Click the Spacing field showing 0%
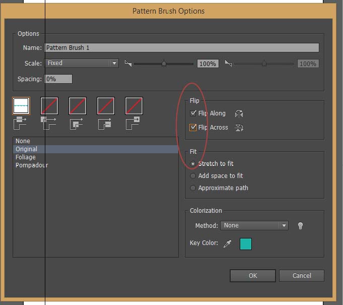Image resolution: width=343 pixels, height=305 pixels. (x=58, y=79)
